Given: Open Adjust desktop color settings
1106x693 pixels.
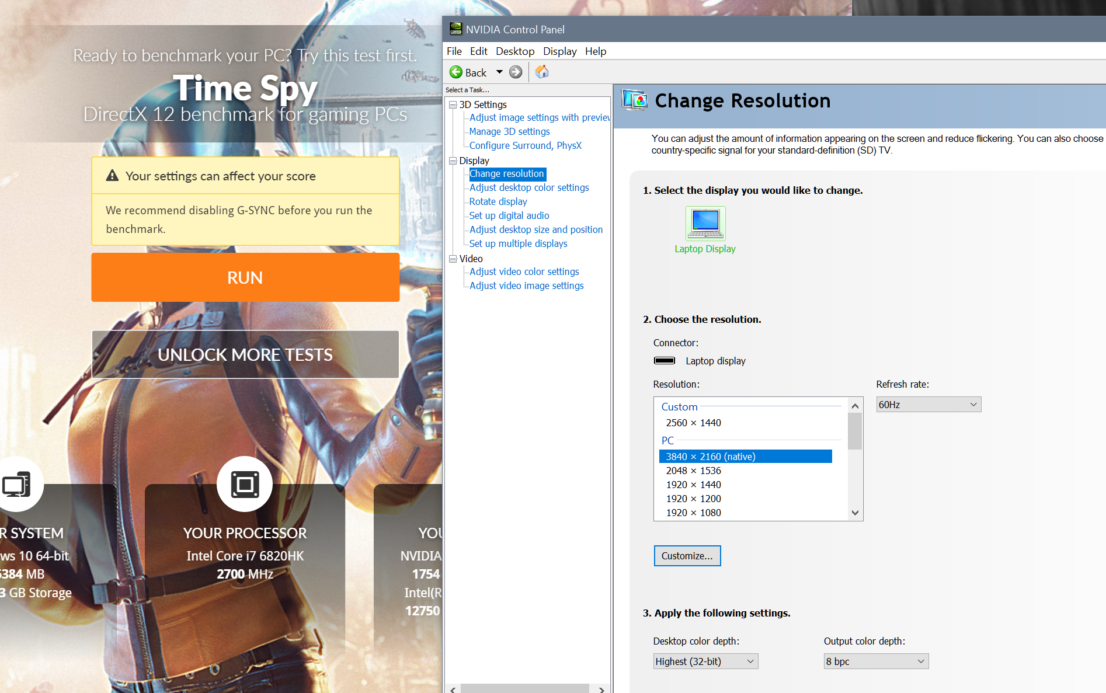Looking at the screenshot, I should click(529, 187).
